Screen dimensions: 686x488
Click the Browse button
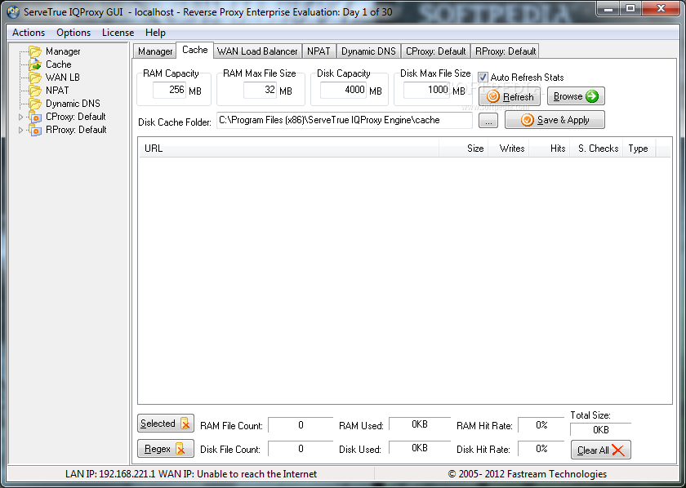pos(576,96)
